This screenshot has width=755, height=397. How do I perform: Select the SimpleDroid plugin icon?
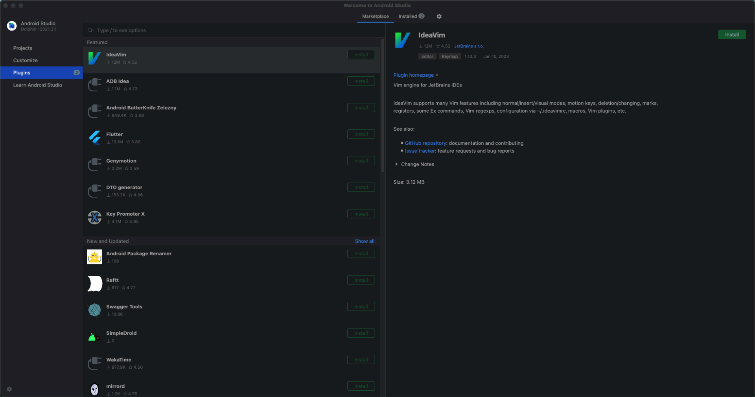click(94, 337)
